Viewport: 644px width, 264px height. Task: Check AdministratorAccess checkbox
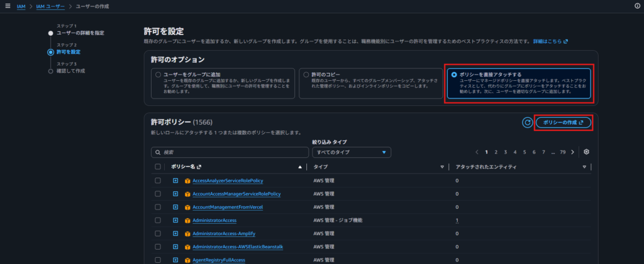click(158, 220)
